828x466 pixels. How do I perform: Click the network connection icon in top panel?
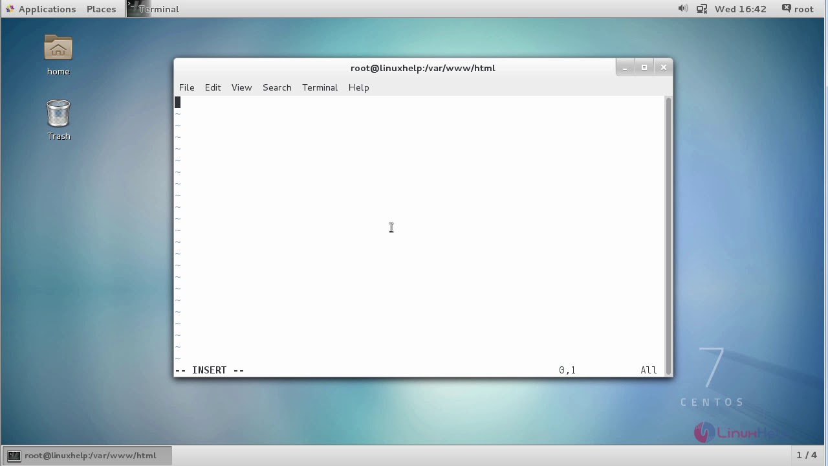(x=702, y=8)
